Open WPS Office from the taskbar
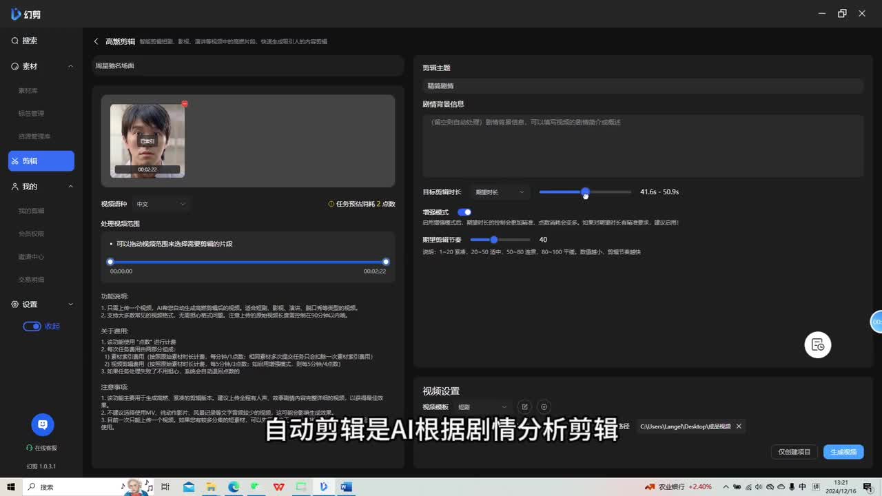The height and width of the screenshot is (496, 882). pyautogui.click(x=278, y=487)
